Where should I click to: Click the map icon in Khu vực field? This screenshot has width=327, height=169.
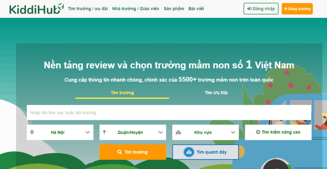(x=178, y=133)
